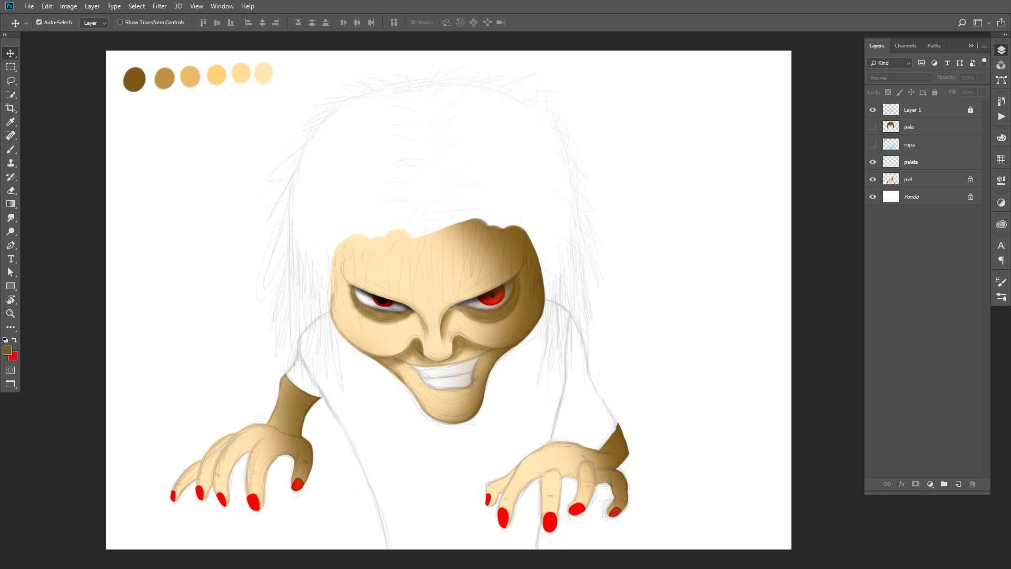
Task: Select the Pen tool
Action: 11,245
